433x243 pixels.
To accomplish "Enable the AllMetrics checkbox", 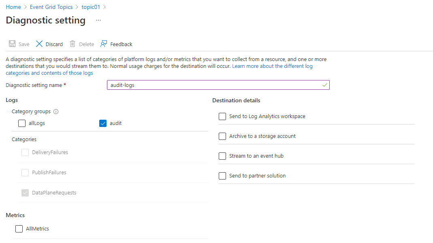I will (x=19, y=229).
